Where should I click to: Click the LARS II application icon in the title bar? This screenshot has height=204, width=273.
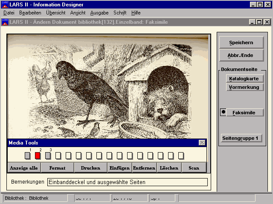[x=5, y=5]
